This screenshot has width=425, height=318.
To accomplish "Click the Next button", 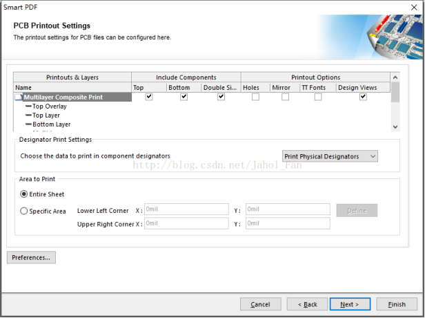I will point(350,304).
